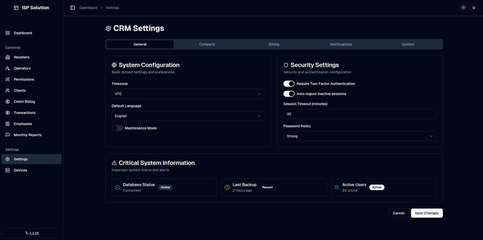Enable the Maintenance Mode switch
The height and width of the screenshot is (240, 483).
pos(117,128)
